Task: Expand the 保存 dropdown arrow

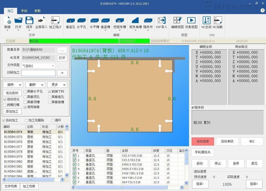Action: (29, 30)
